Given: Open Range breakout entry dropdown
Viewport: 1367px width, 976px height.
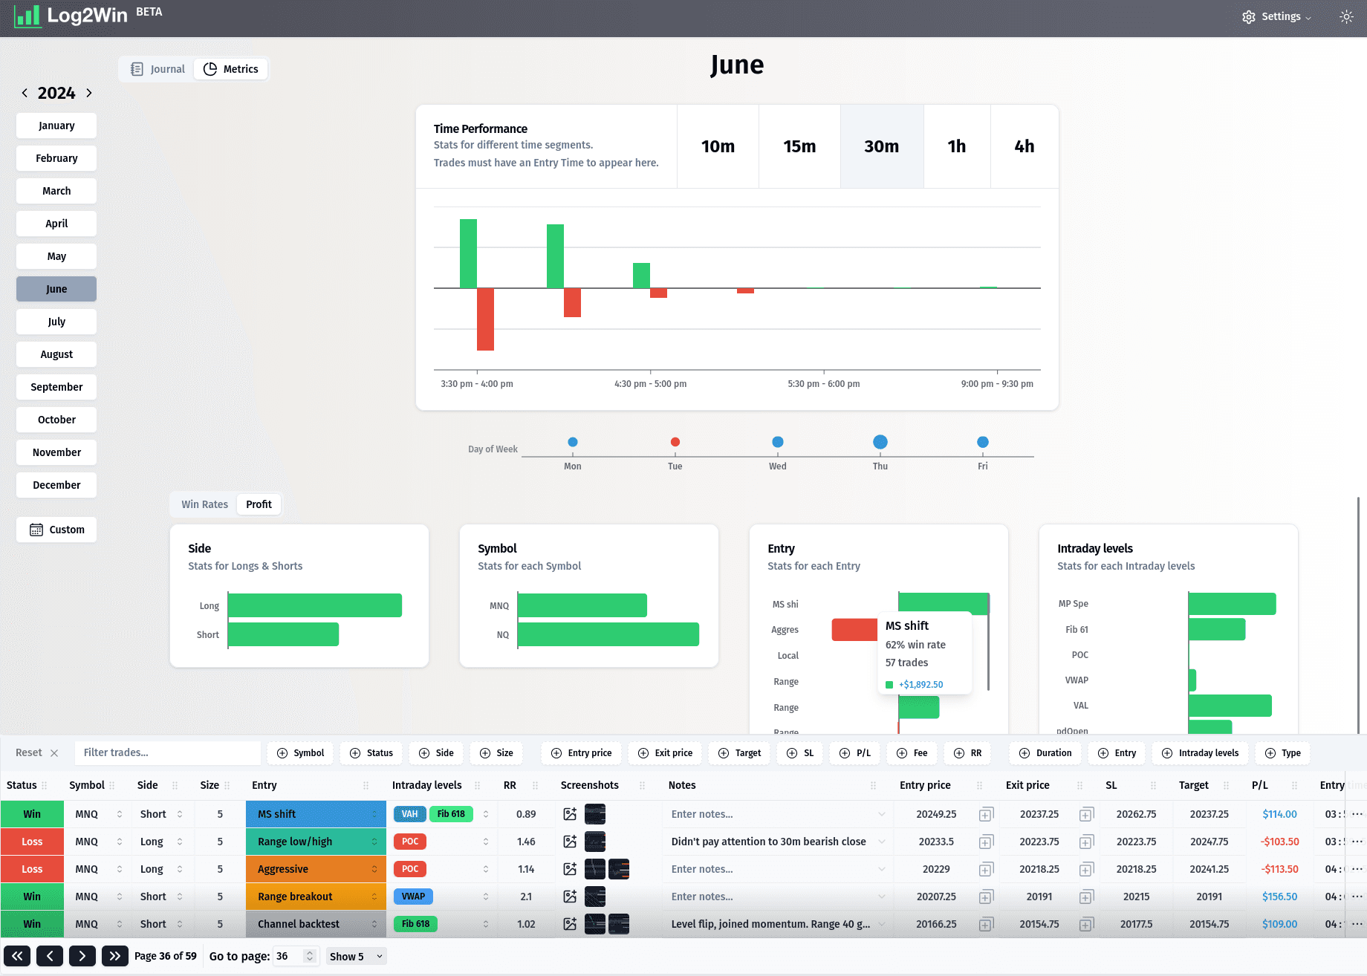Looking at the screenshot, I should pos(316,897).
